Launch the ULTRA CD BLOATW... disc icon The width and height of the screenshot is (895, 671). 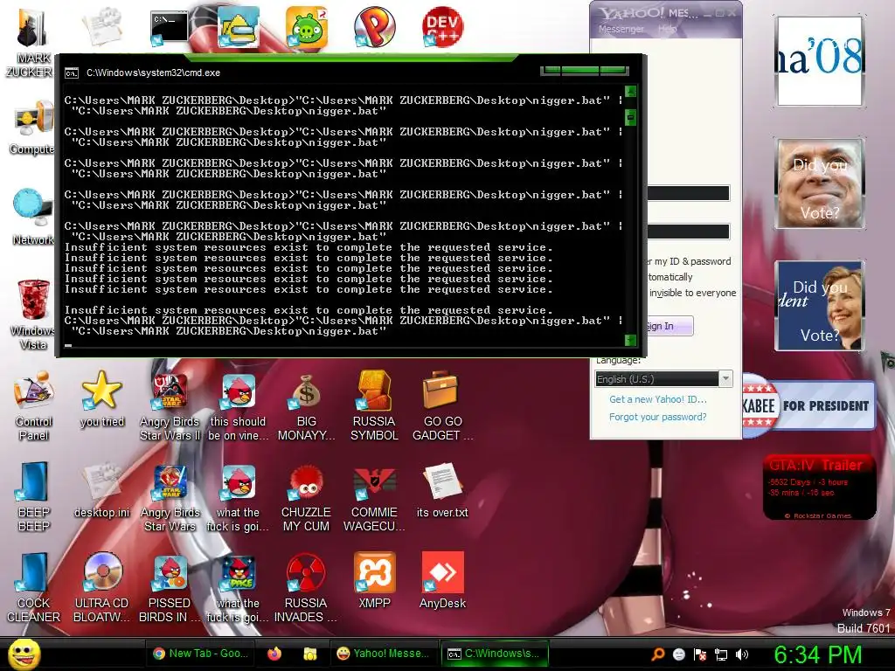101,586
